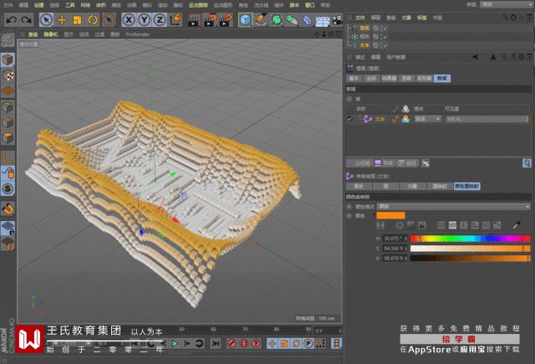Open the ProRender viewport menu
Image resolution: width=535 pixels, height=364 pixels.
pos(137,34)
